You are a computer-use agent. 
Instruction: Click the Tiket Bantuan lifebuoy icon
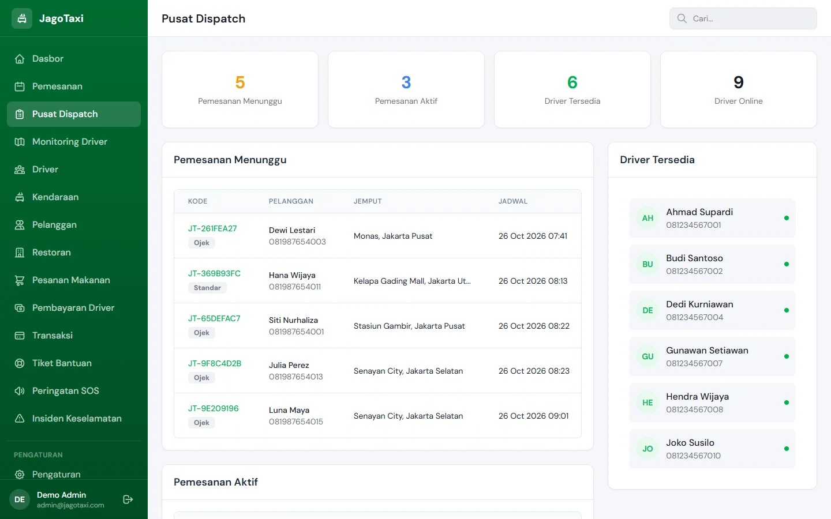coord(20,363)
